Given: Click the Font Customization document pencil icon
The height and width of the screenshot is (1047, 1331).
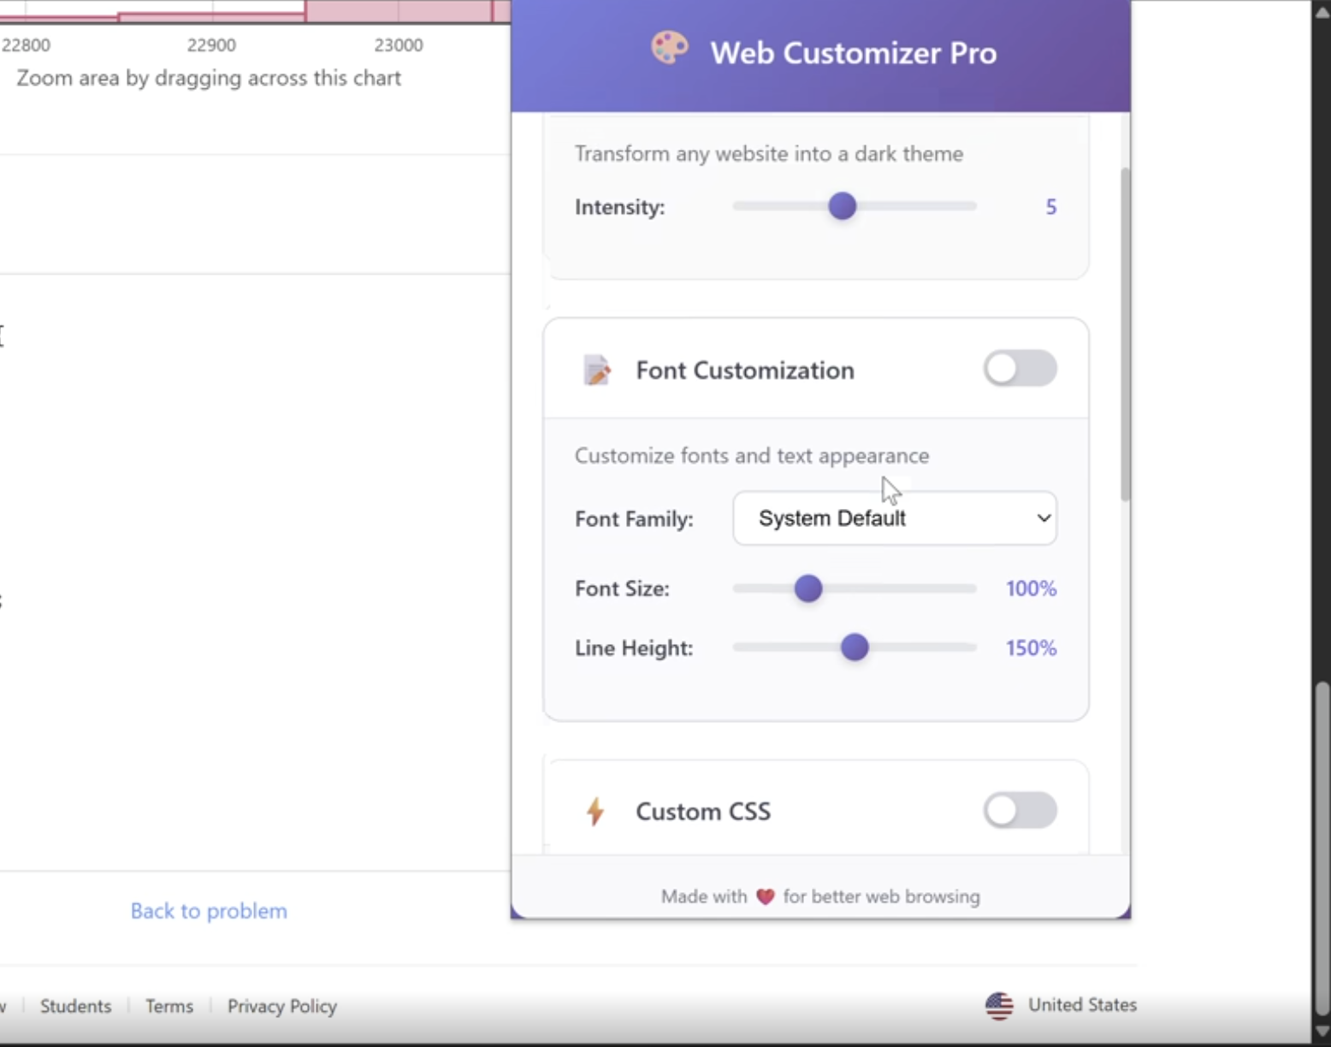Looking at the screenshot, I should pyautogui.click(x=597, y=370).
